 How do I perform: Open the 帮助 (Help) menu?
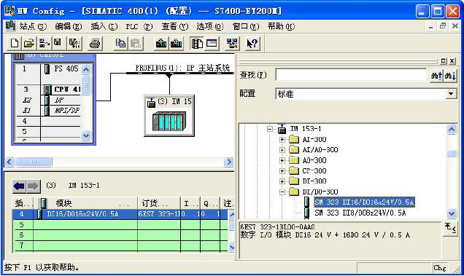(281, 27)
